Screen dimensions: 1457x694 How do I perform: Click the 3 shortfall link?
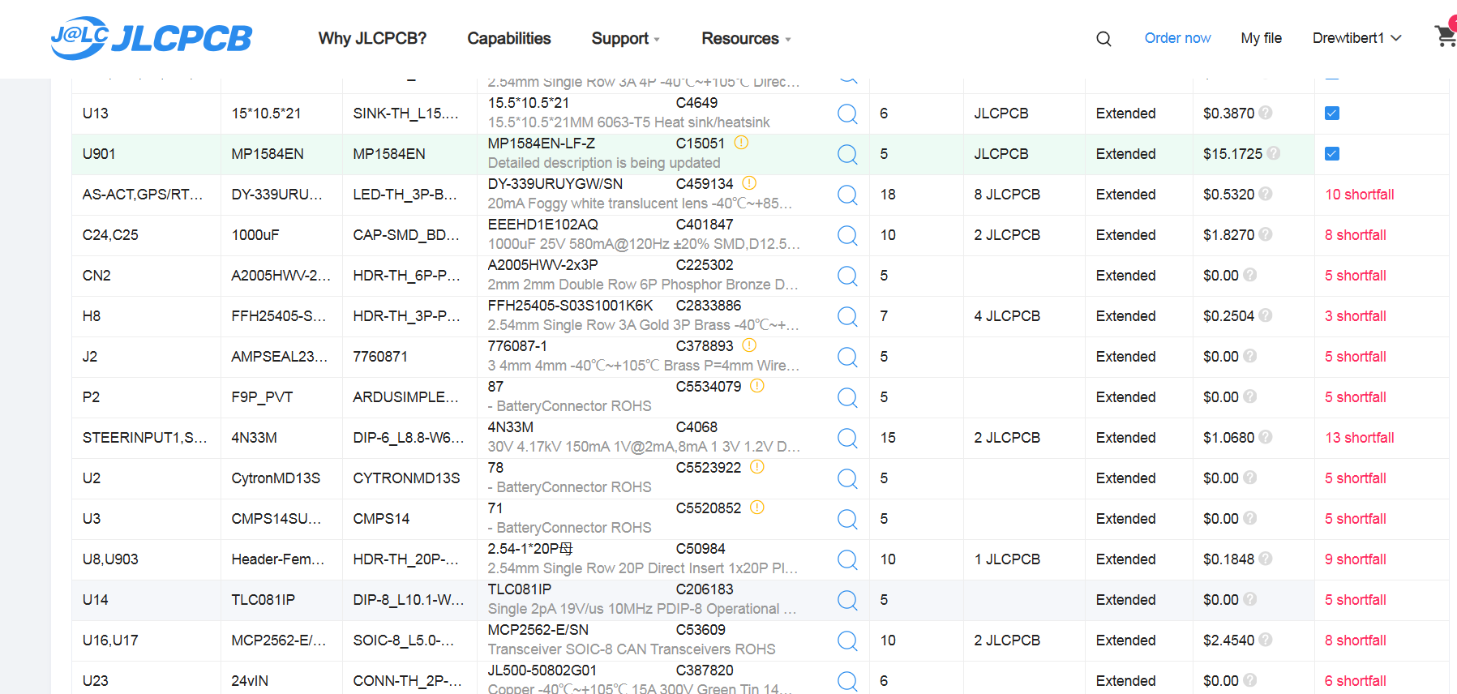click(1356, 316)
